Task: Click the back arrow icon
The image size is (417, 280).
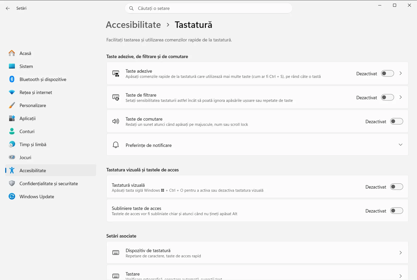Action: coord(8,8)
